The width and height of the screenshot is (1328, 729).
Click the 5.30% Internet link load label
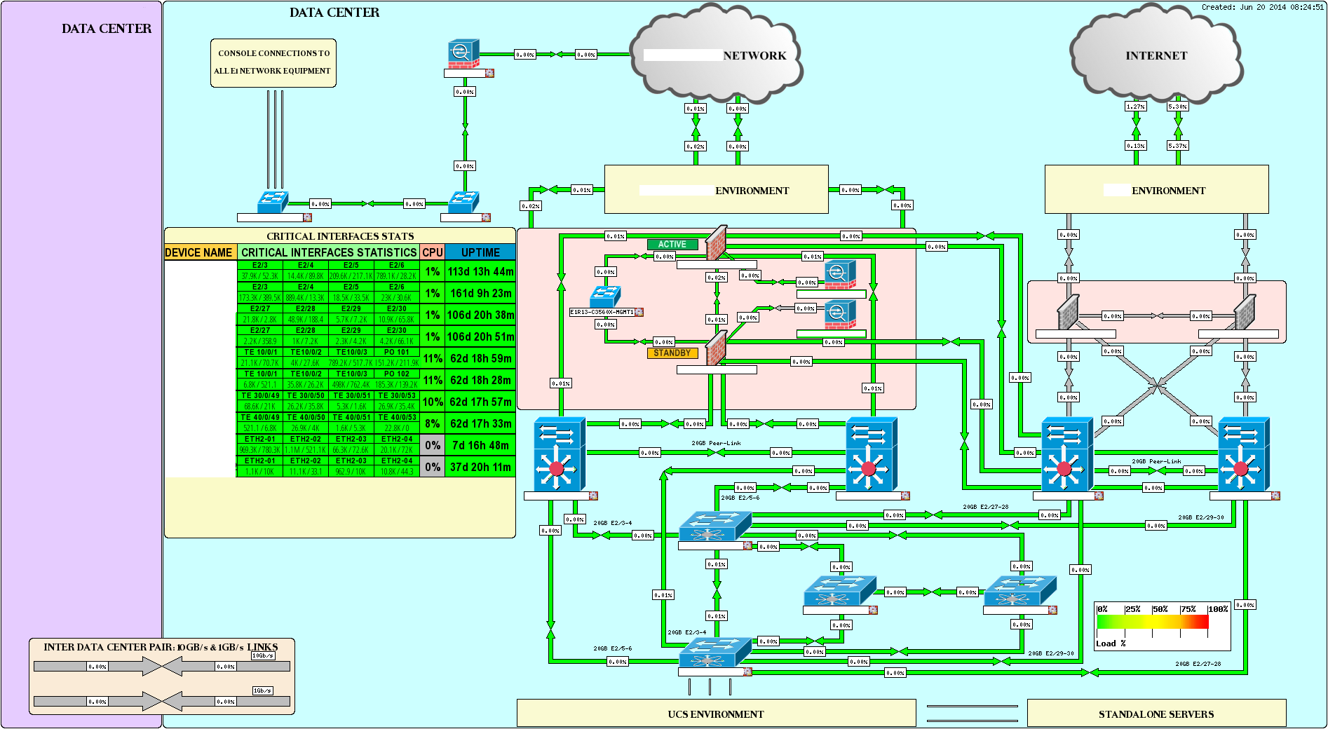(1177, 107)
